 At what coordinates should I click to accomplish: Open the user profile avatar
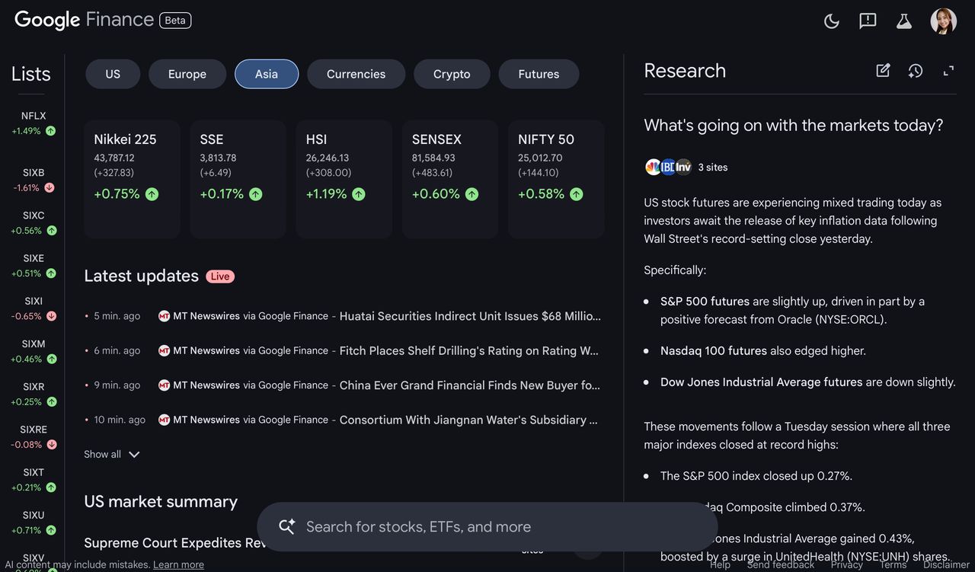click(943, 21)
